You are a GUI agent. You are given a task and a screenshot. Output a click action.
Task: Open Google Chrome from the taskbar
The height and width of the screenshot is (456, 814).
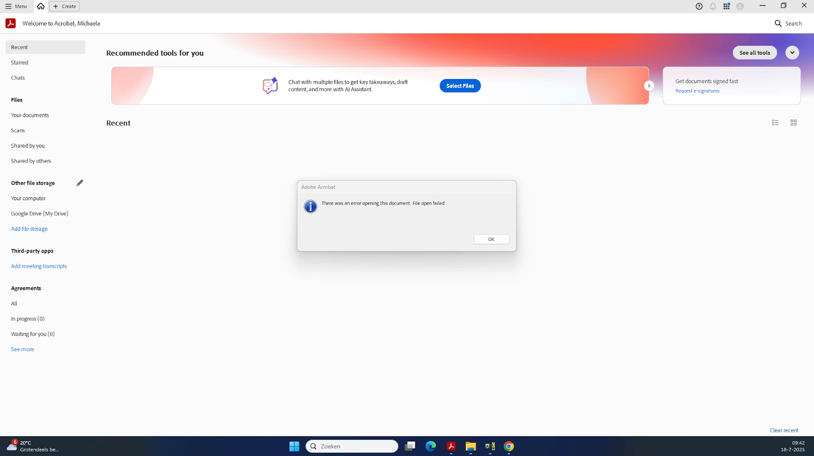pos(509,446)
